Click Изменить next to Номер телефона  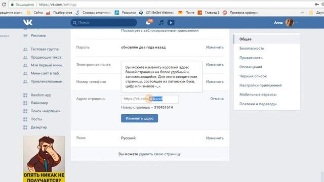pos(215,82)
